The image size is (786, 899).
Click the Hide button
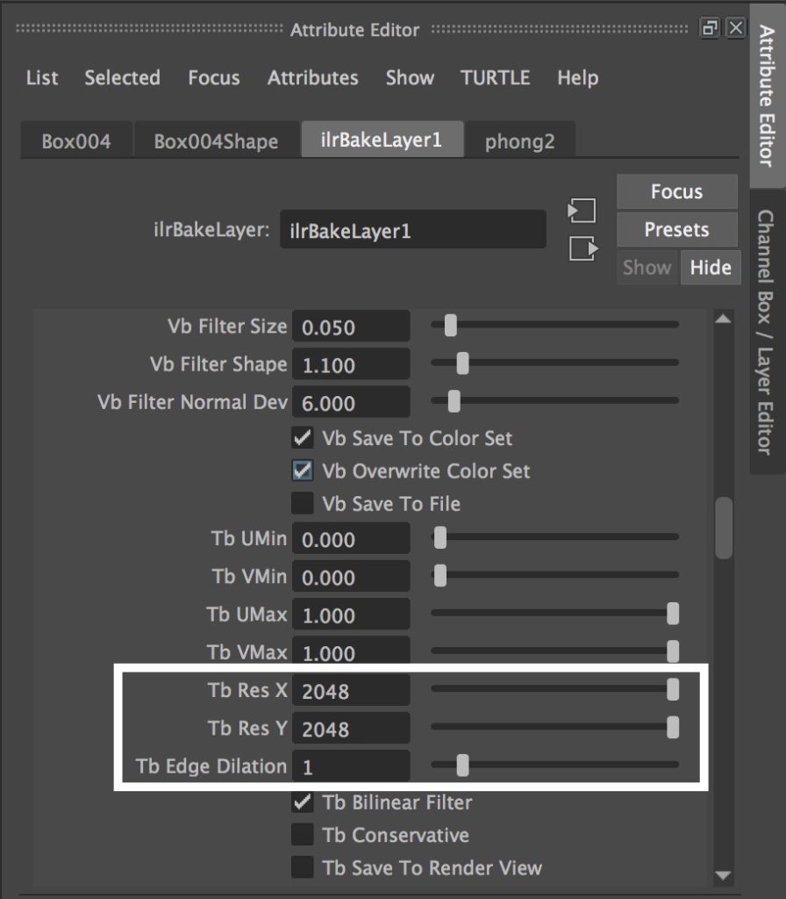711,267
